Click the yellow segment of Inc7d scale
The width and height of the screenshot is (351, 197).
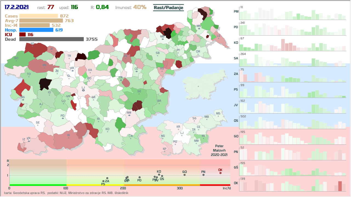coord(95,185)
